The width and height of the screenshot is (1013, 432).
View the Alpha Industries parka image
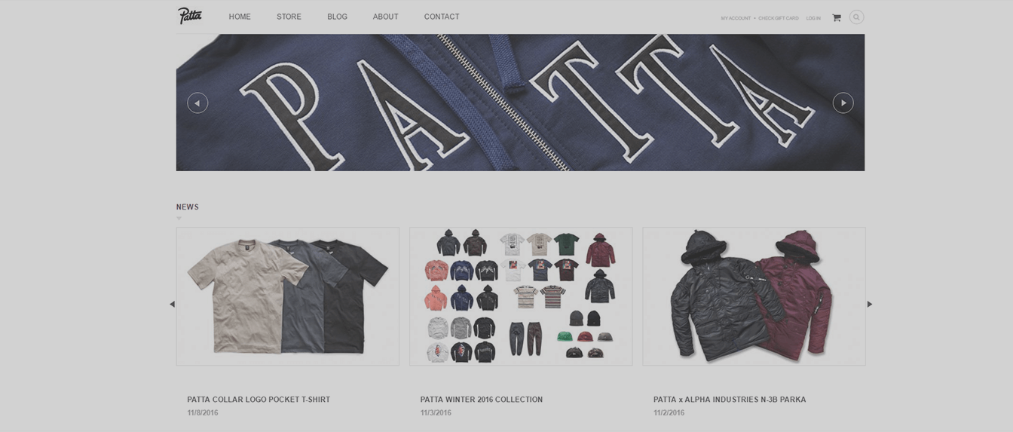coord(754,296)
